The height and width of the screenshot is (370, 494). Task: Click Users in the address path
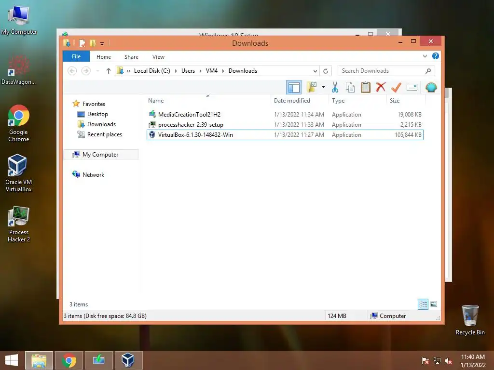coord(188,71)
